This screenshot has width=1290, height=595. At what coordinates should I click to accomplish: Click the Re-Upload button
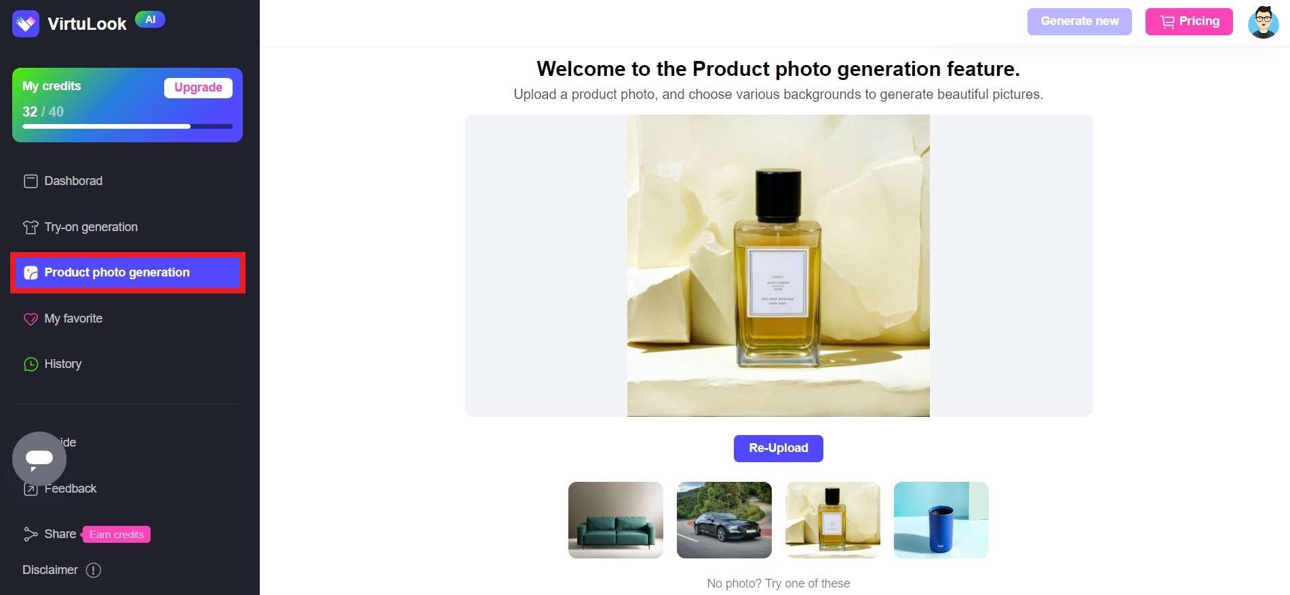pos(778,448)
